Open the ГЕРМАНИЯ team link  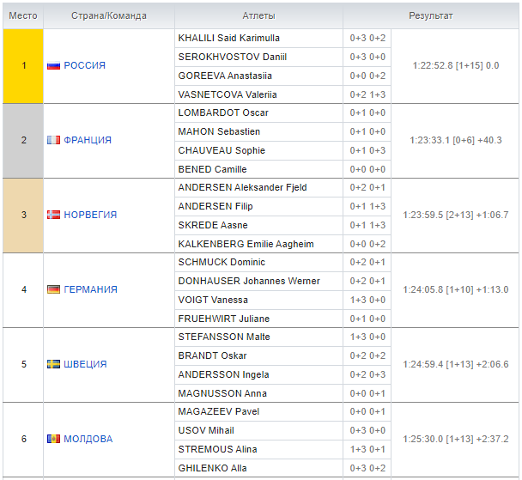click(x=90, y=290)
